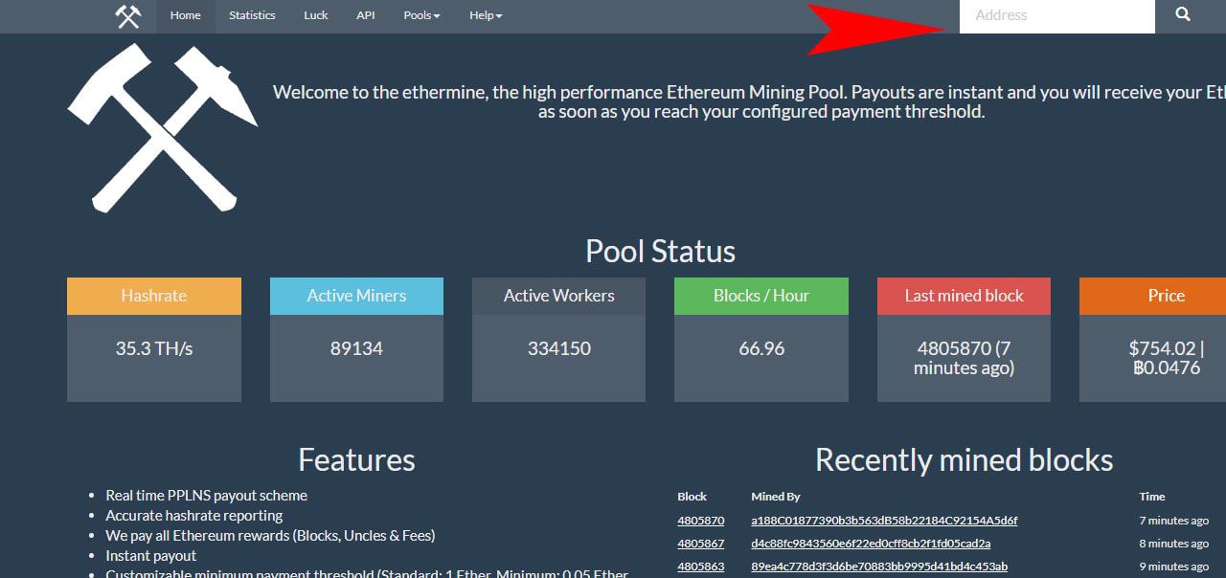Click 'Real time PPLNS payout scheme' feature
This screenshot has height=578, width=1226.
[207, 496]
